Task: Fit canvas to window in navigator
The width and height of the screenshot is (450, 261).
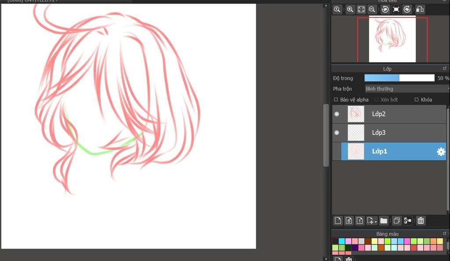Action: [361, 9]
